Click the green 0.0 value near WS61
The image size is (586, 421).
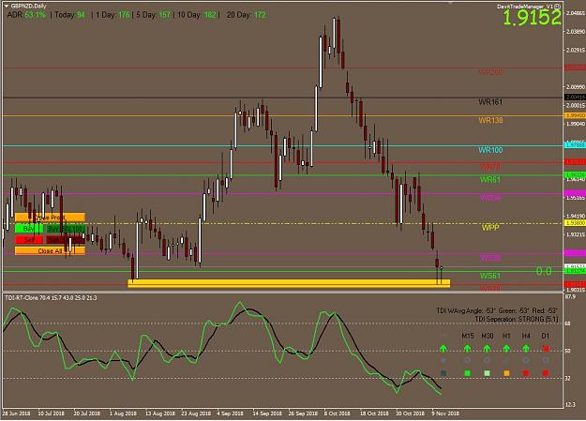[544, 271]
